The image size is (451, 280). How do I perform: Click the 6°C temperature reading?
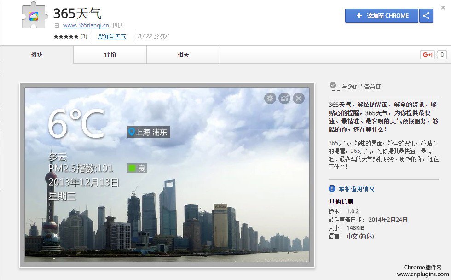76,123
